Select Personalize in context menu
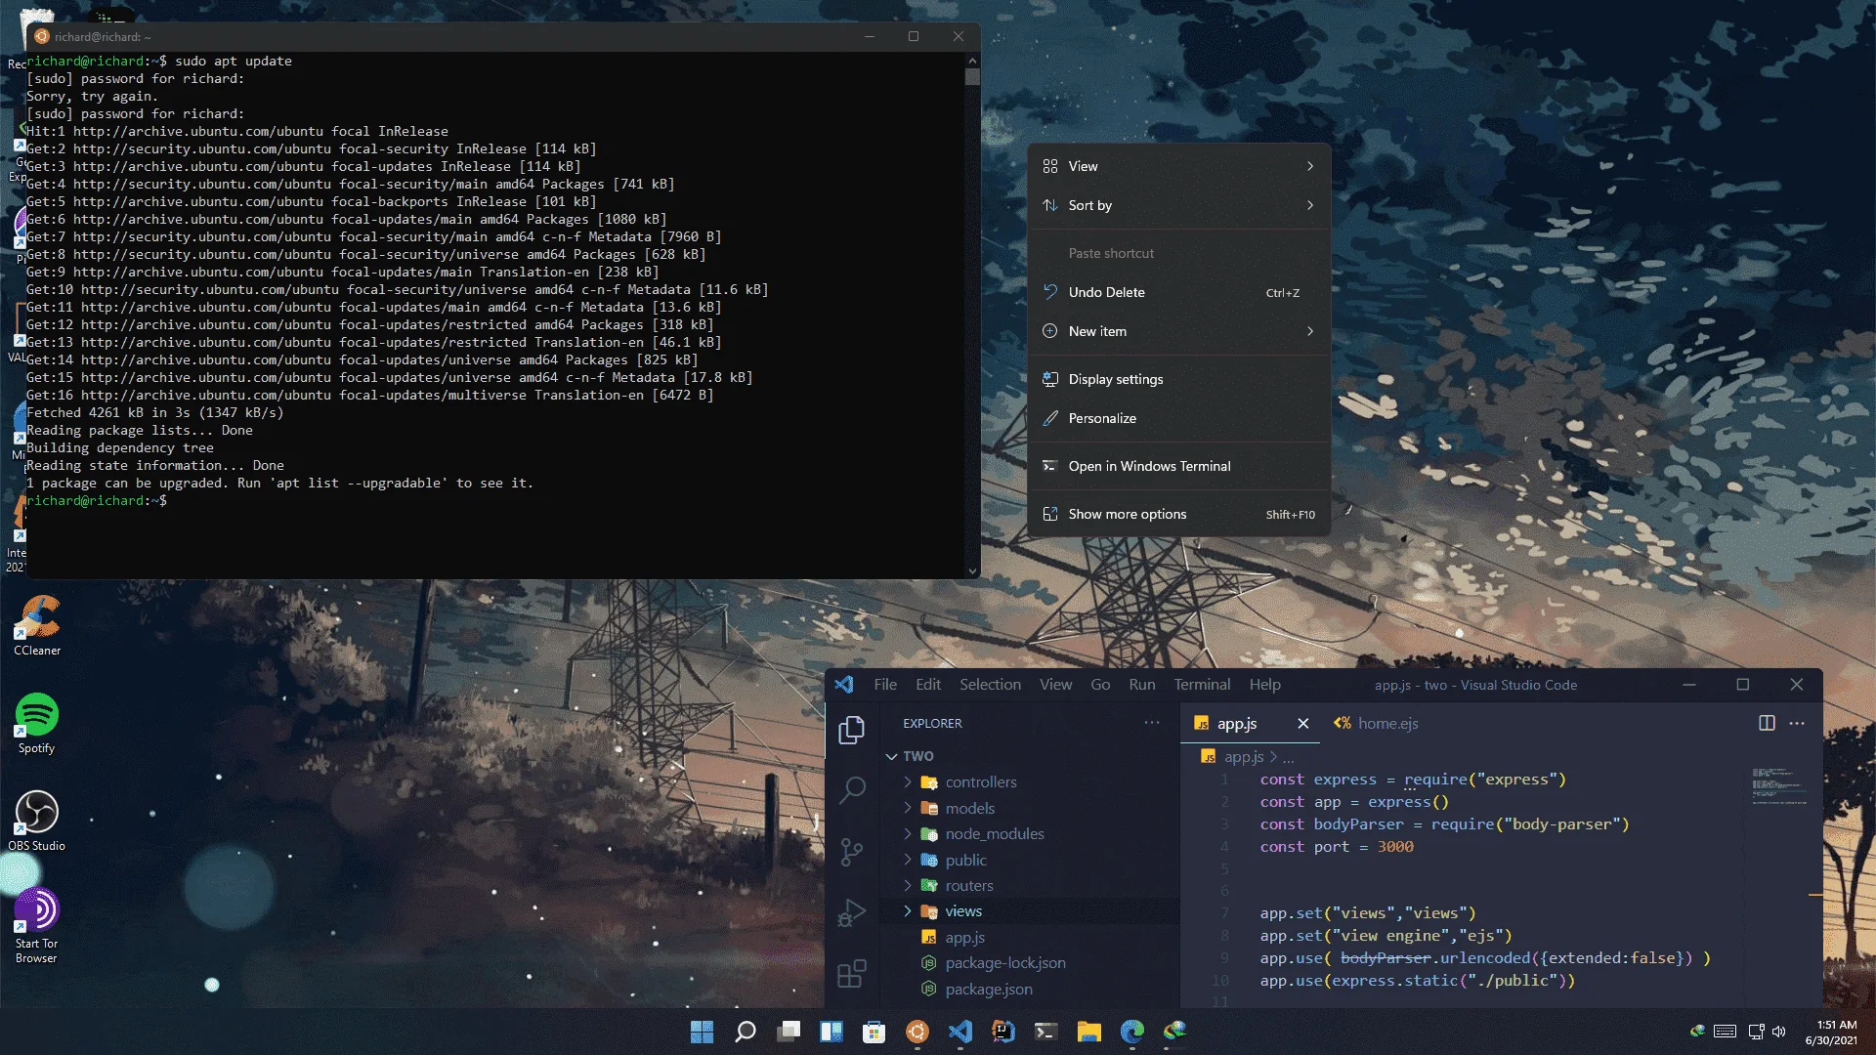Screen dimensions: 1876x1055 pos(1179,418)
